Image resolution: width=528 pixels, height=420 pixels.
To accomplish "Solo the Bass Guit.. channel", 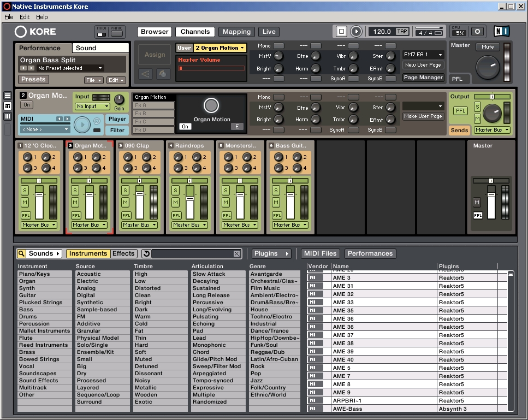I will click(x=276, y=191).
